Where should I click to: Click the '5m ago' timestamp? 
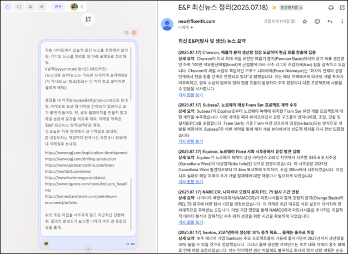click(x=131, y=243)
